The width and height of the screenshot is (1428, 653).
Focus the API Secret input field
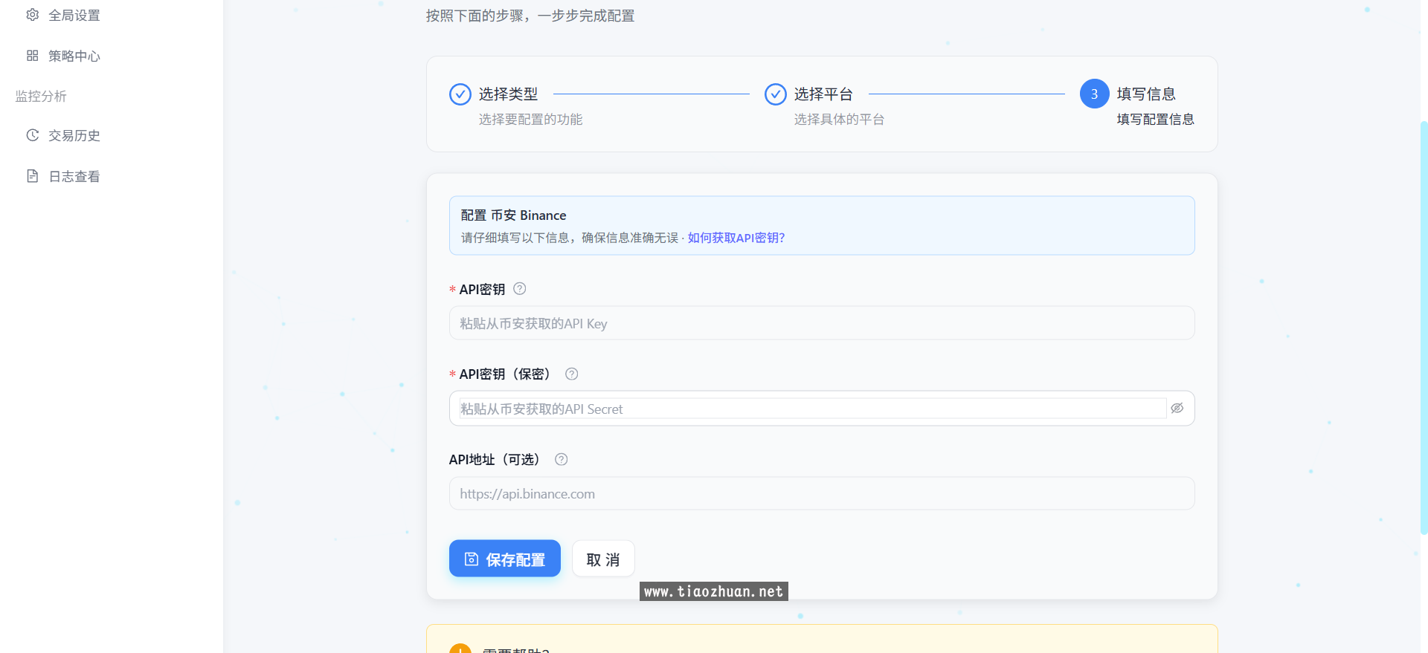tap(811, 409)
